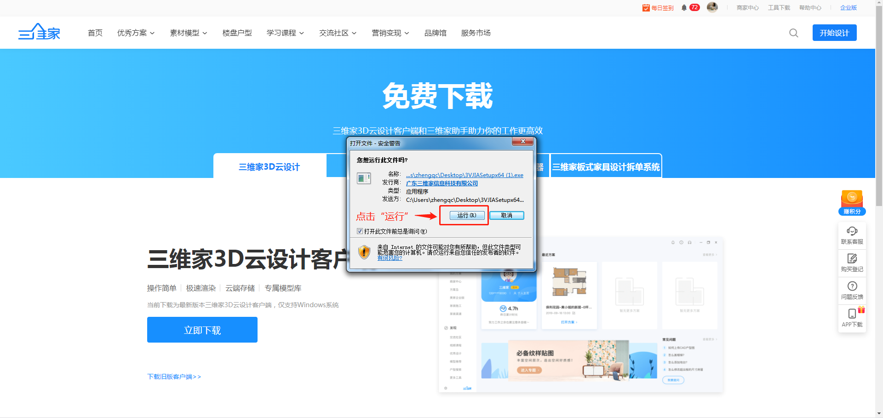
Task: Open 帮助中心 in the top bar
Action: click(x=810, y=8)
